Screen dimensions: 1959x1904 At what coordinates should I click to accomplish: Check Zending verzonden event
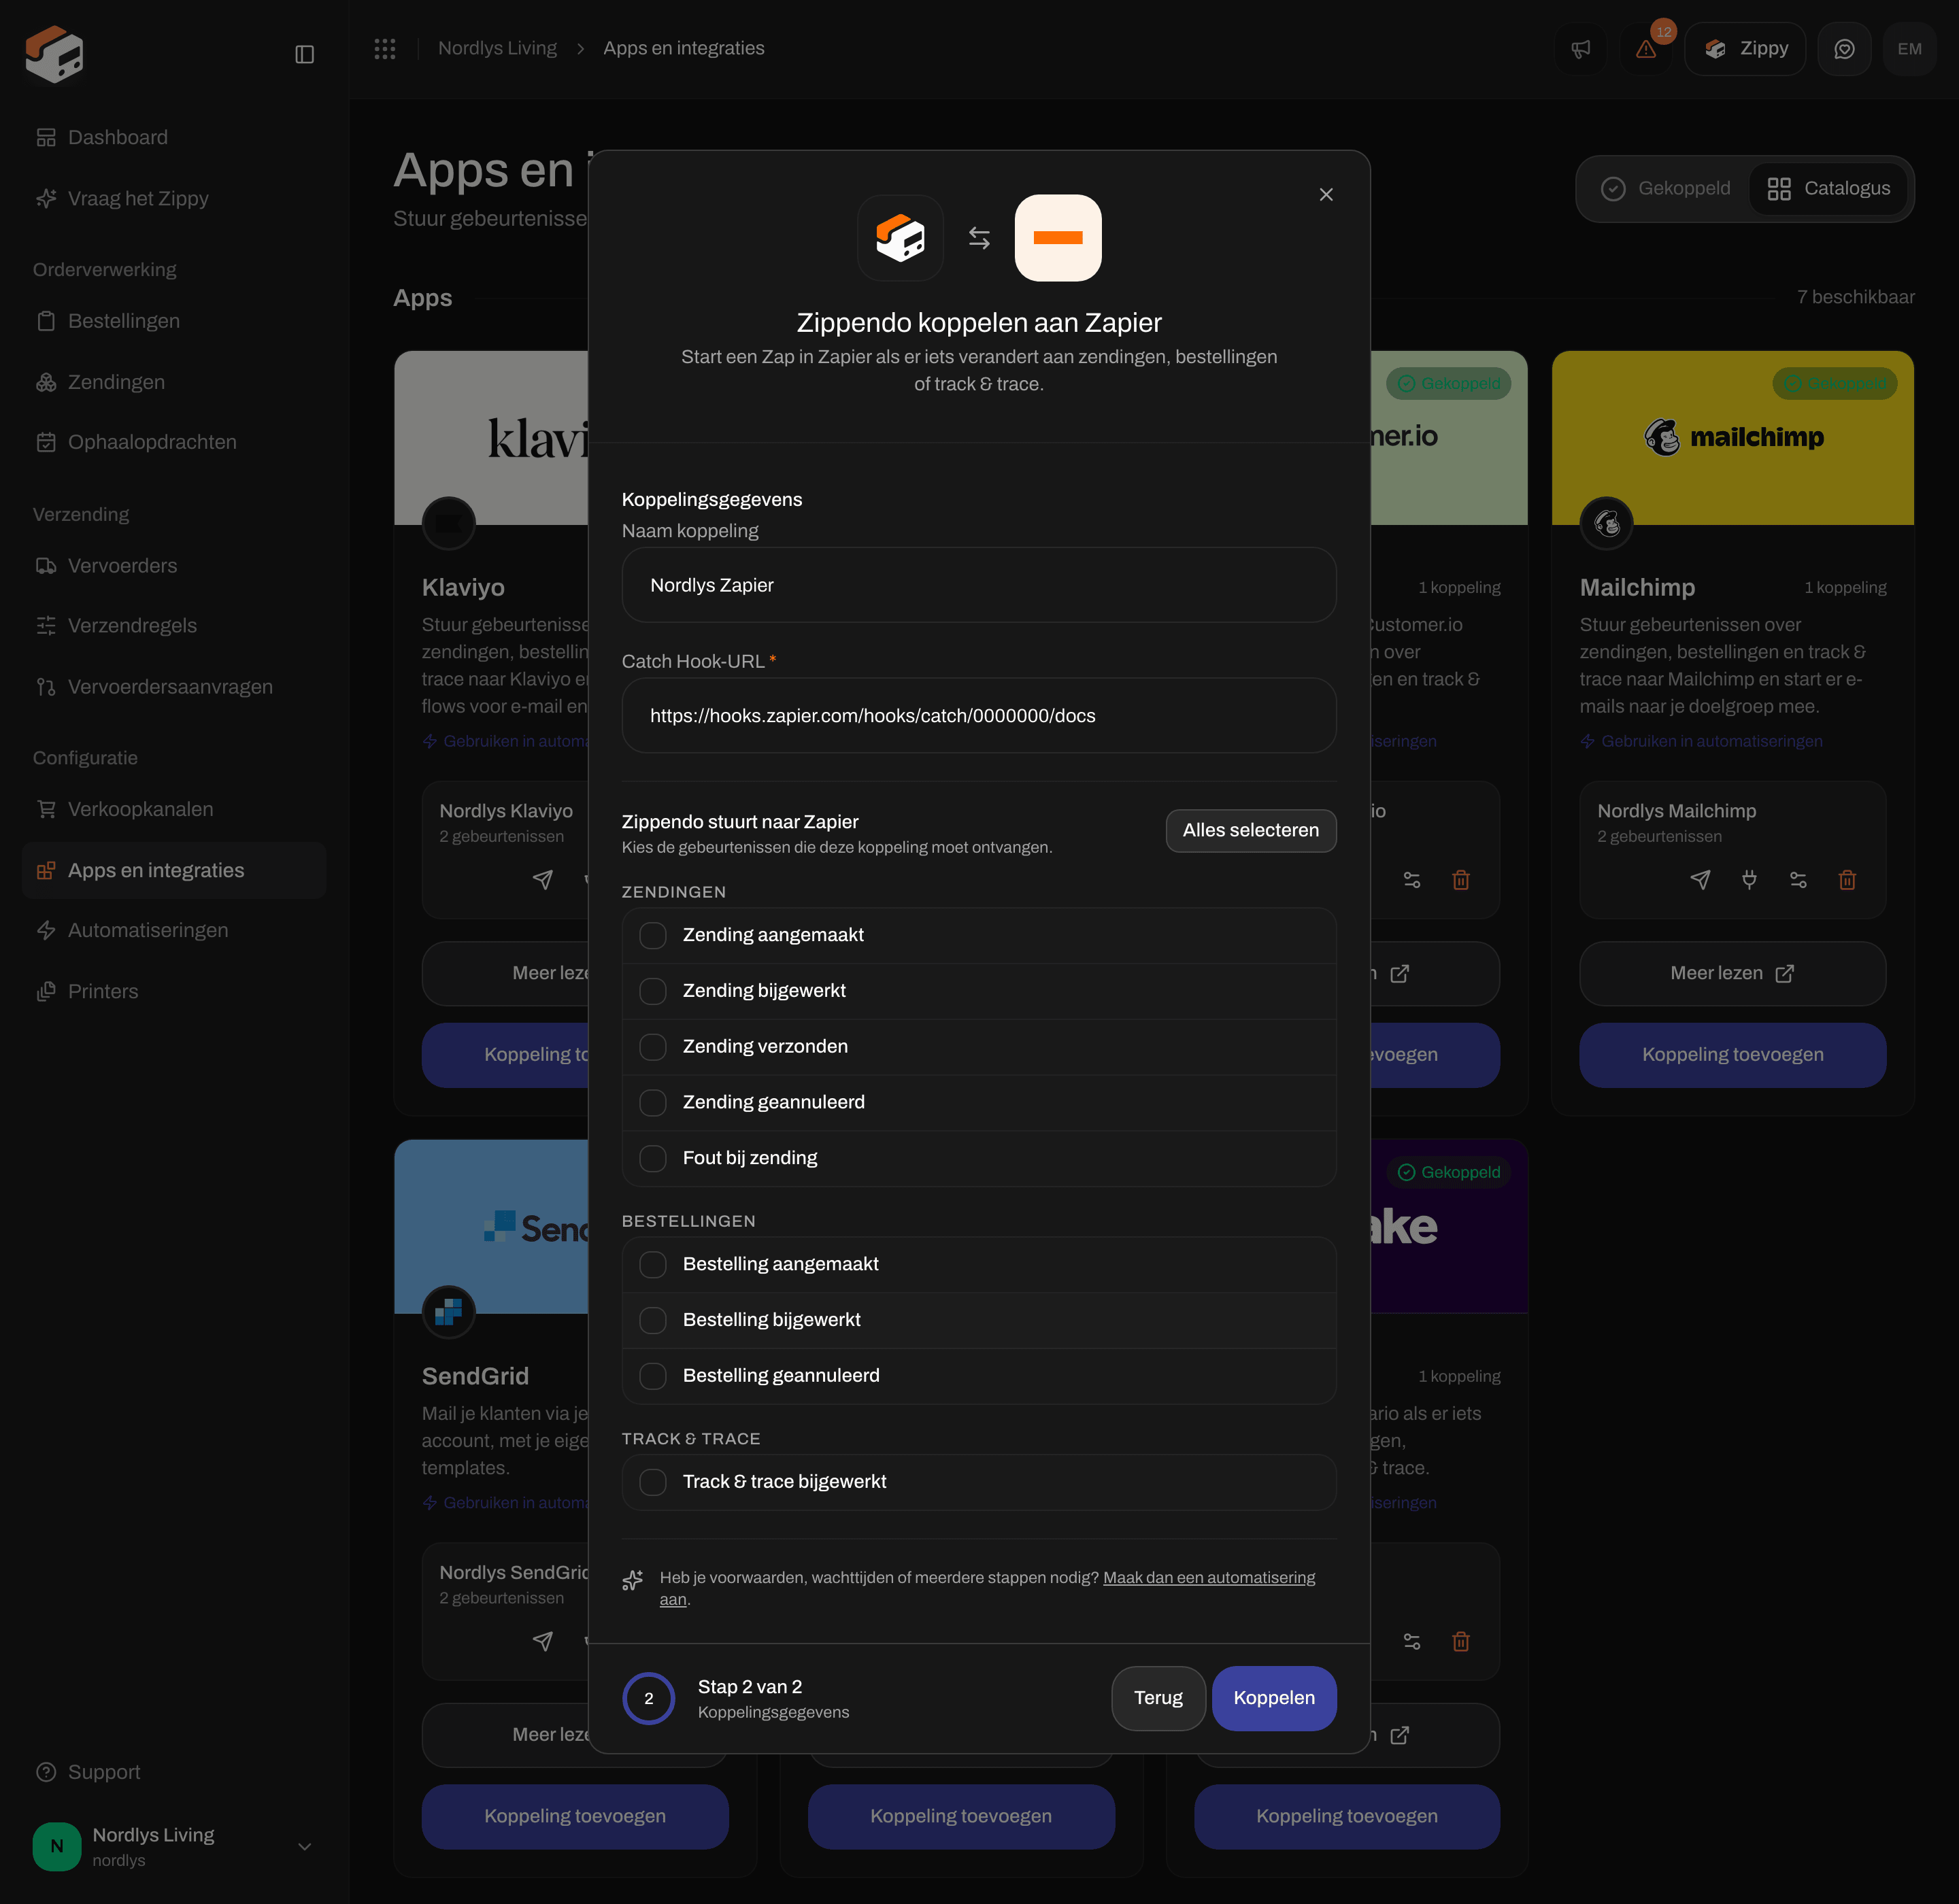point(653,1047)
